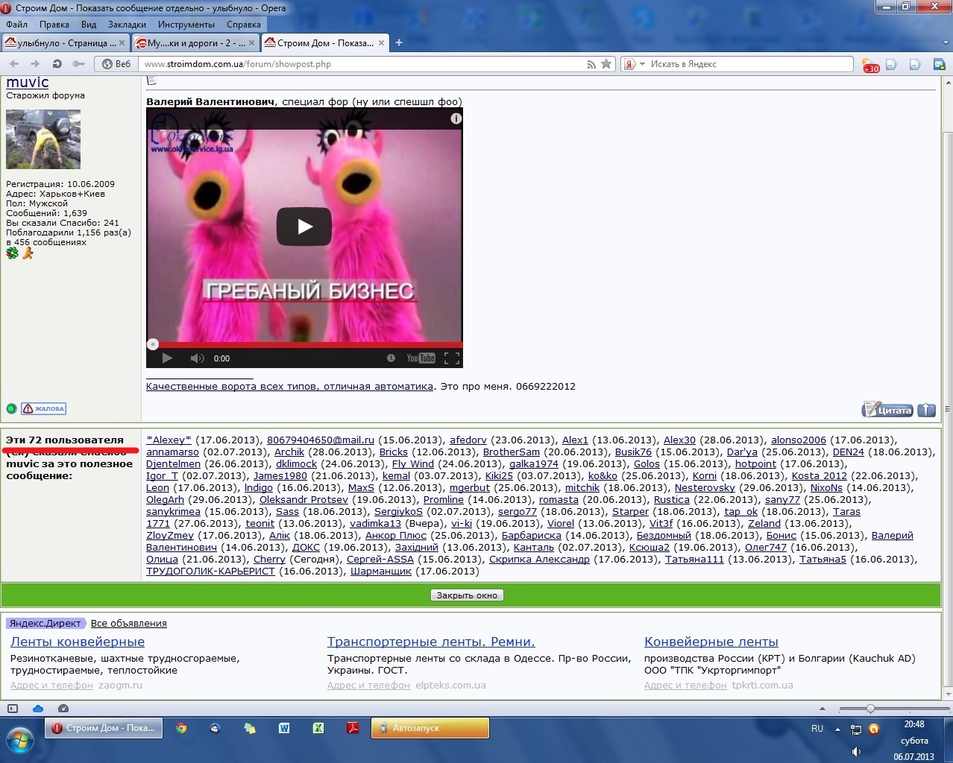Click the video progress bar
The height and width of the screenshot is (763, 953).
pyautogui.click(x=304, y=344)
